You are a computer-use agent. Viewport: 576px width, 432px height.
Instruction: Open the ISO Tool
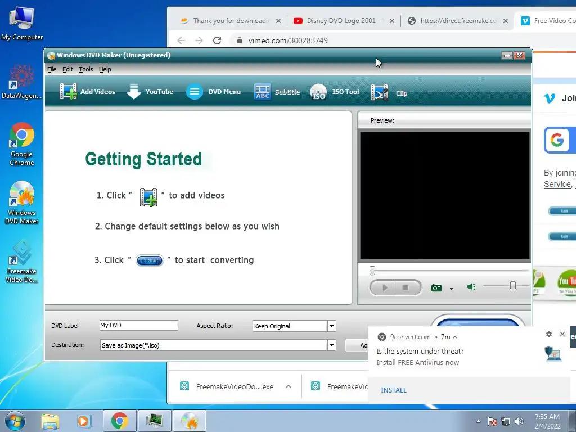click(335, 92)
